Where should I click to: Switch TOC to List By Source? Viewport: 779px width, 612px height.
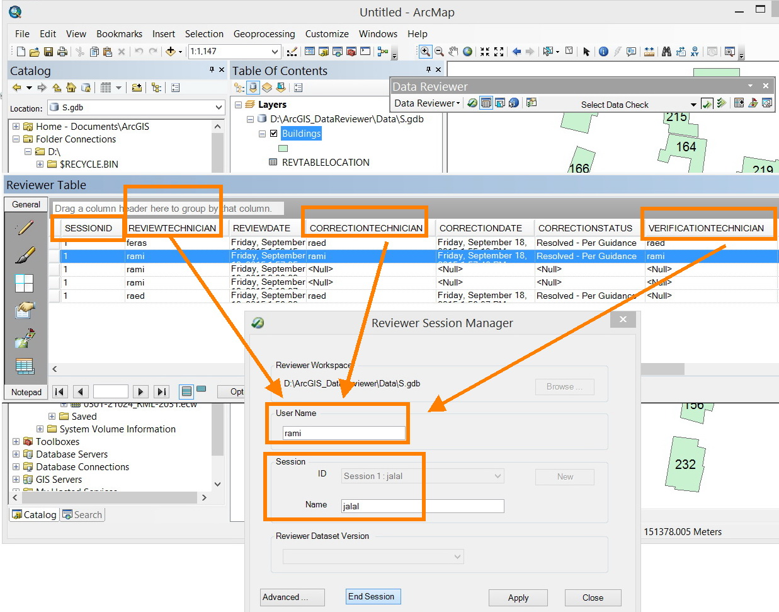(x=253, y=88)
